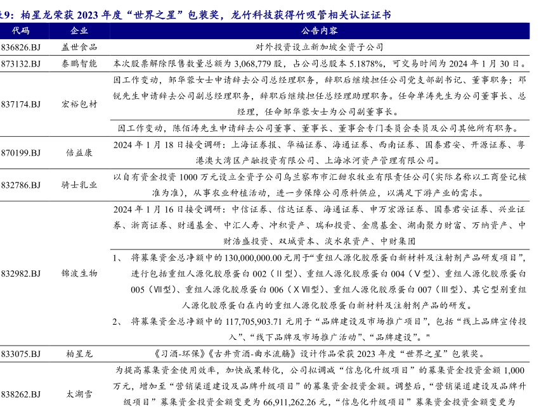The width and height of the screenshot is (539, 407).
Task: Click company name 柏星龙
Action: 79,354
